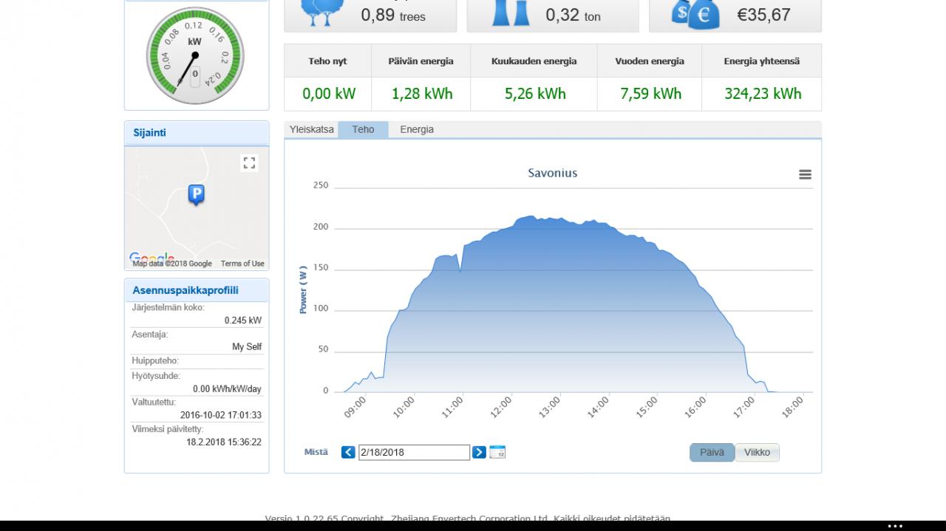Click the blue P location marker on map

[196, 194]
